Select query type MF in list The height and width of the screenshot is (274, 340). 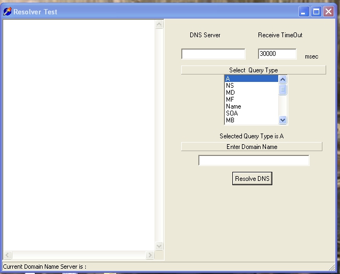(x=252, y=99)
